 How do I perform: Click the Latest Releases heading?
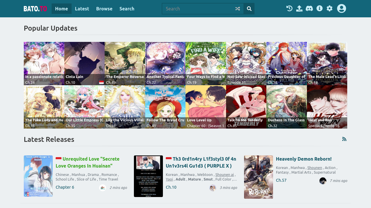(x=49, y=139)
